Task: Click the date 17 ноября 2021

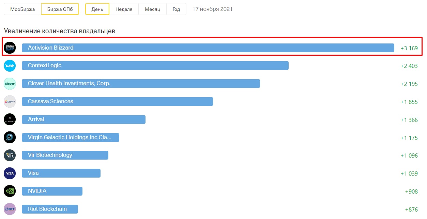Action: pyautogui.click(x=212, y=9)
